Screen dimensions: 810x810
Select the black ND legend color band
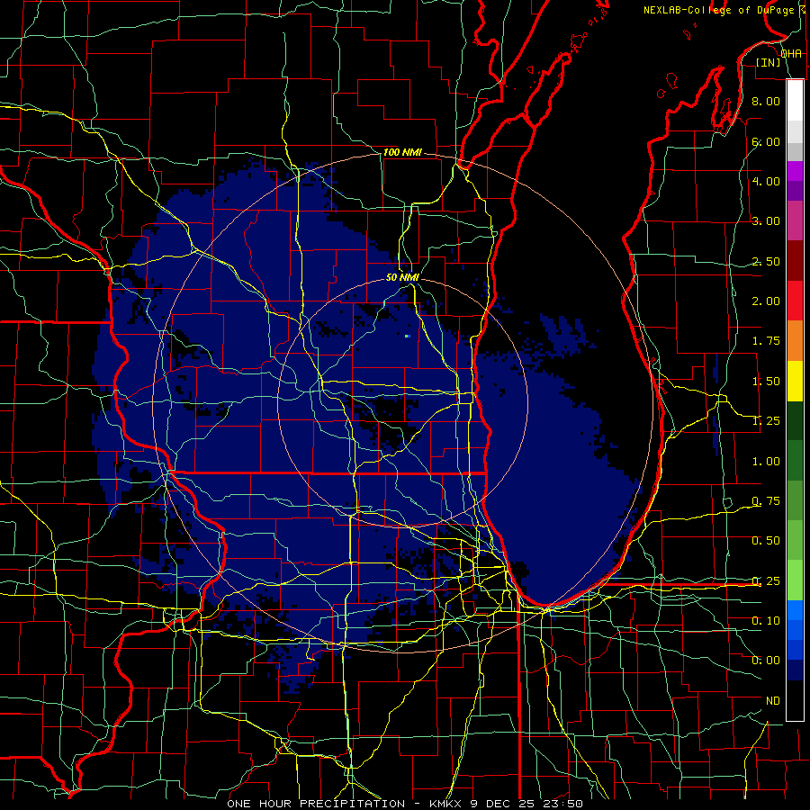coord(795,701)
